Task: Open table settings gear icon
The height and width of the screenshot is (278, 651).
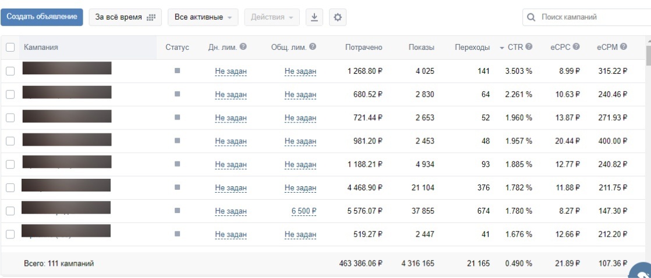Action: click(x=338, y=17)
